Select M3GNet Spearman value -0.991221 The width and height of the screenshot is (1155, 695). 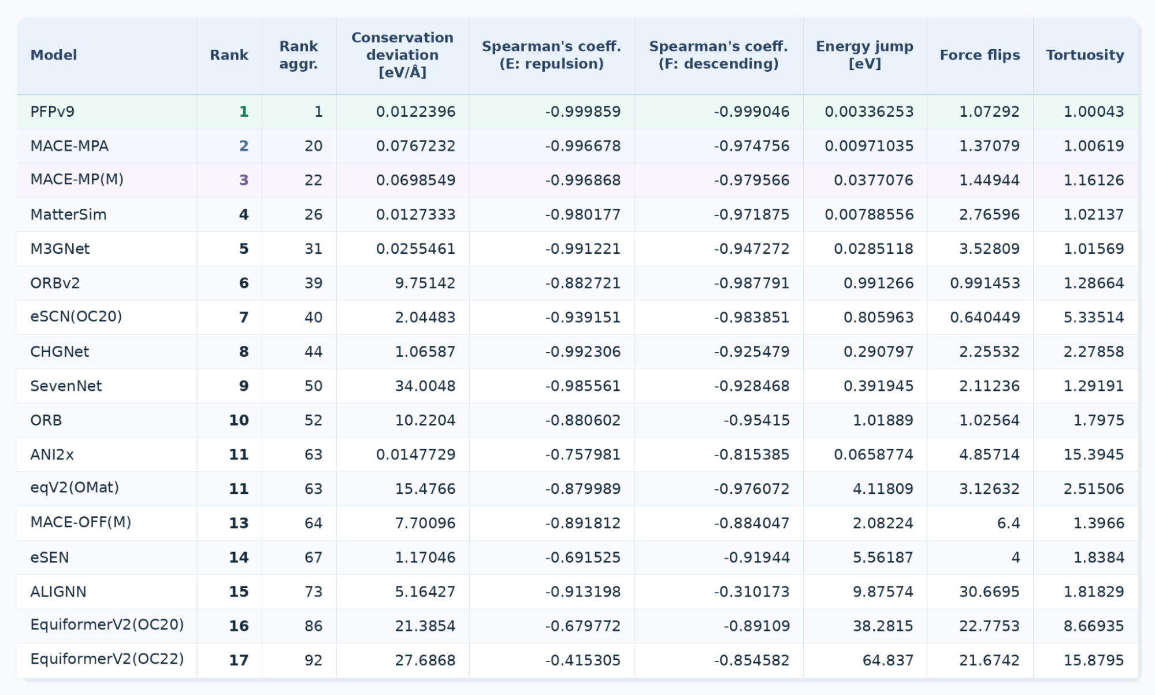(583, 249)
